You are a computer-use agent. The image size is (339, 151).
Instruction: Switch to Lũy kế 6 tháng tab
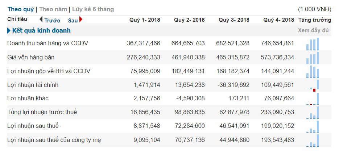click(92, 9)
